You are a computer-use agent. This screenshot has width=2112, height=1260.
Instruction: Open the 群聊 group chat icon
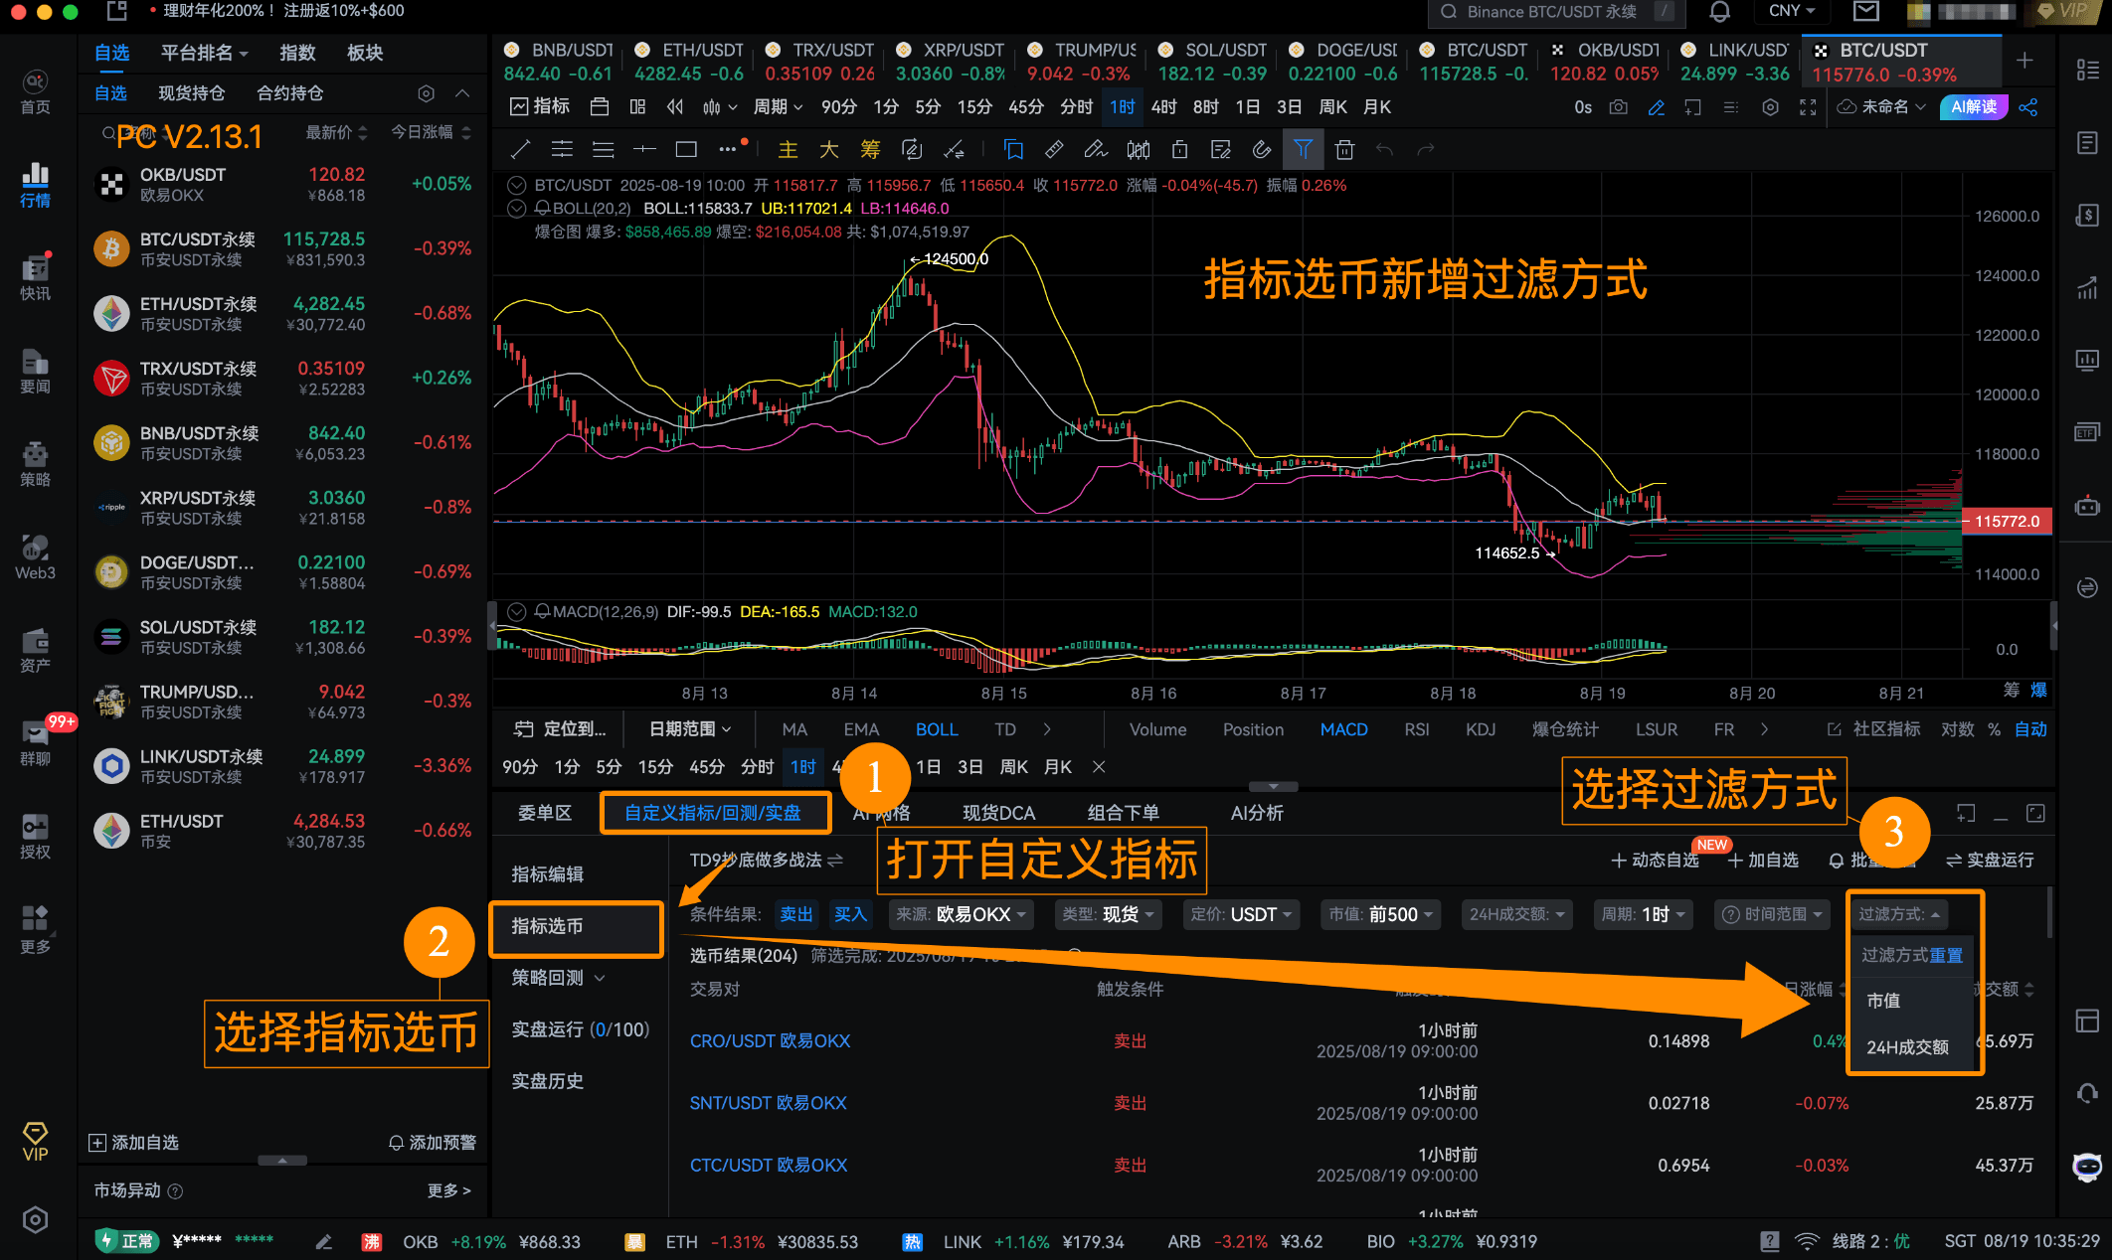[36, 743]
